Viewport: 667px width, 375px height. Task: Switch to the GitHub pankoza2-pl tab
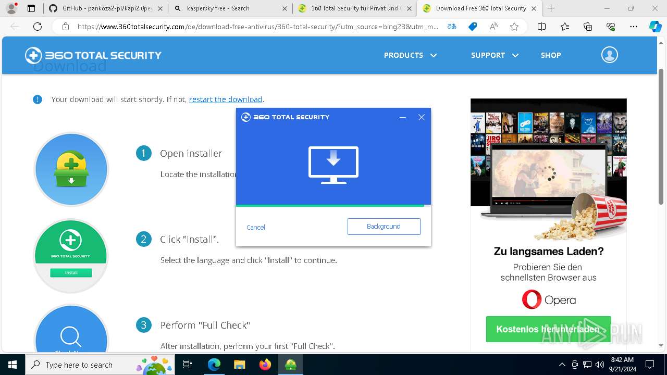click(x=106, y=8)
